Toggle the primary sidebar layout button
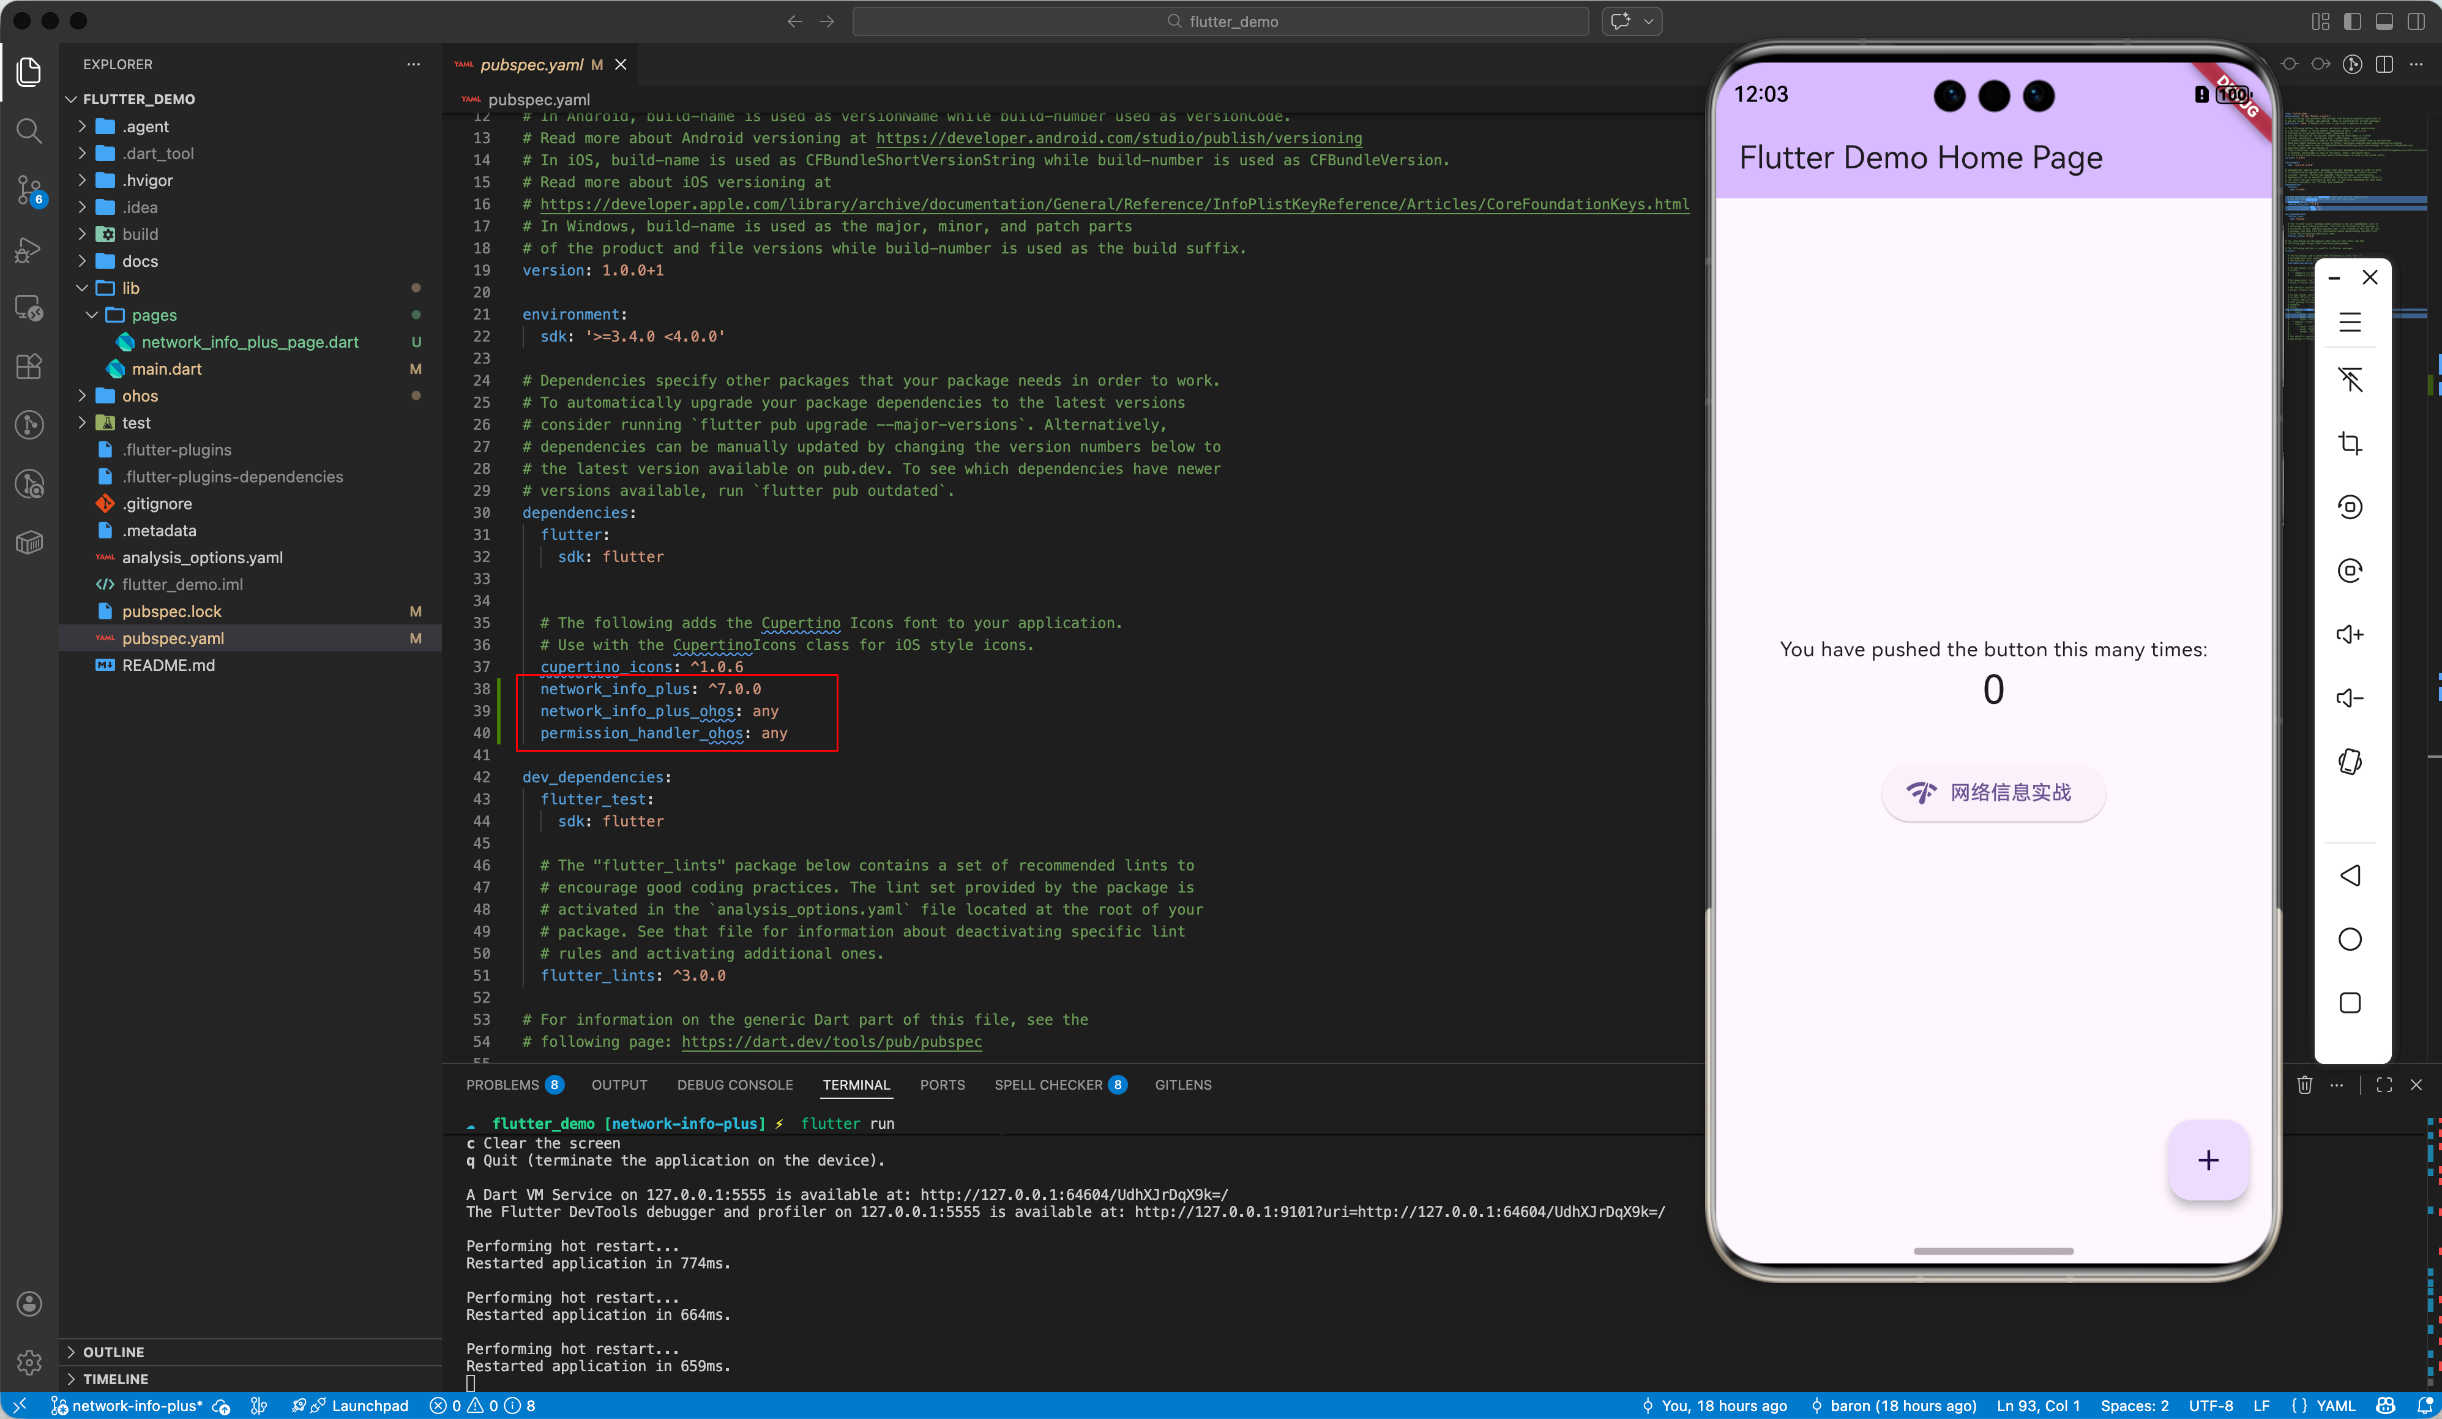2442x1419 pixels. tap(2353, 21)
